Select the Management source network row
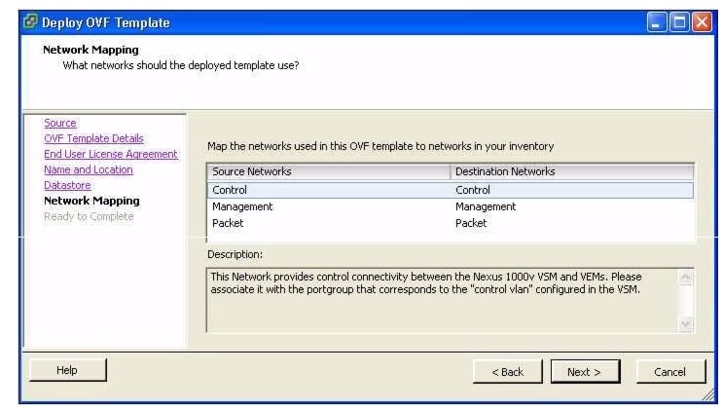The width and height of the screenshot is (723, 410). pos(242,206)
